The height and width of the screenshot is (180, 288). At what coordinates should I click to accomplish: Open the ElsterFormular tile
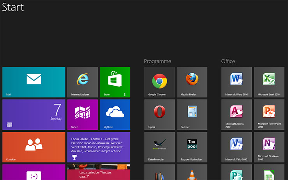click(159, 147)
